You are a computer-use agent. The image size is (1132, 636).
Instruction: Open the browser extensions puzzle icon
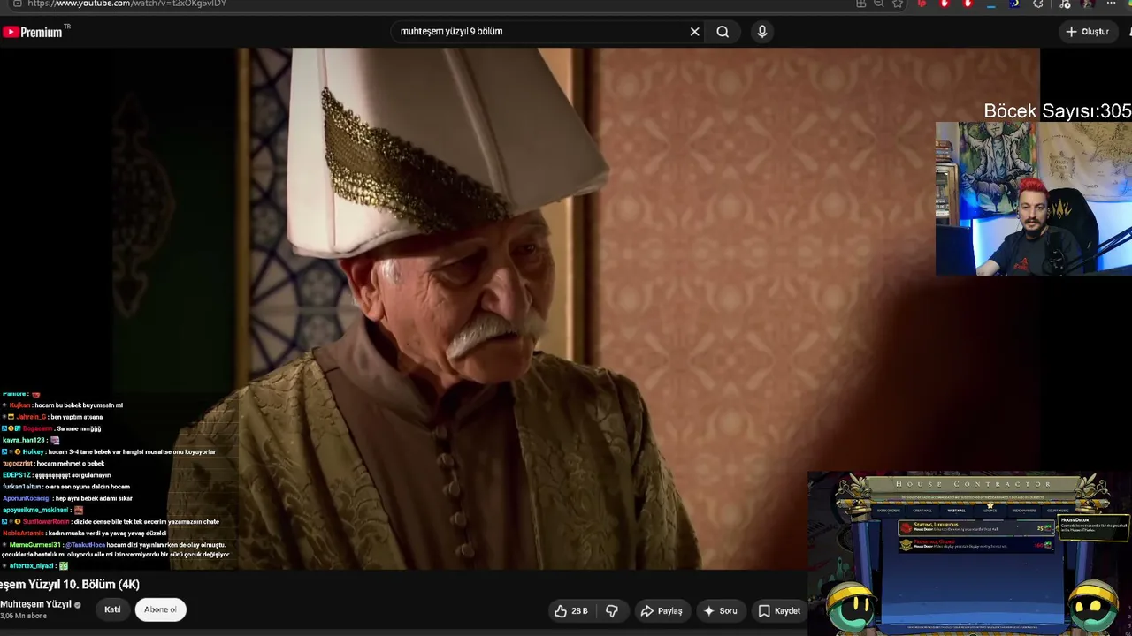click(1038, 4)
